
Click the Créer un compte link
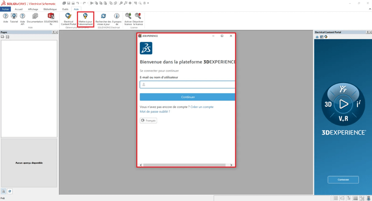[x=202, y=107]
